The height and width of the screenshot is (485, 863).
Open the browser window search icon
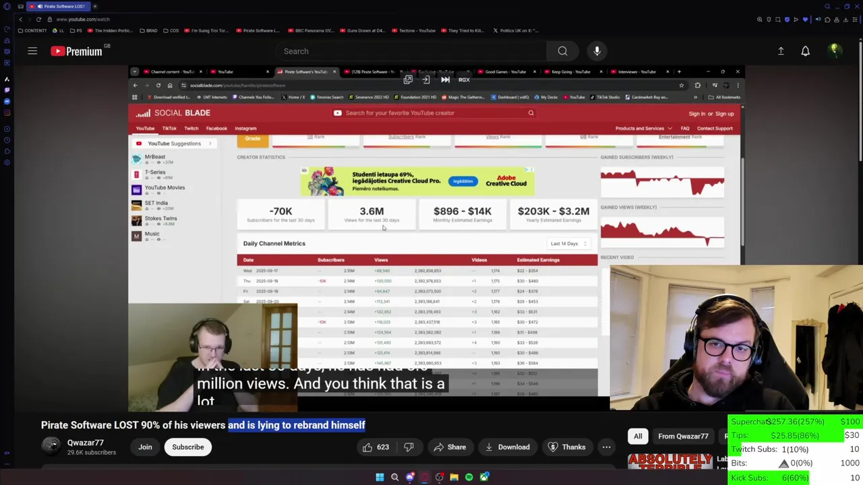(x=827, y=6)
